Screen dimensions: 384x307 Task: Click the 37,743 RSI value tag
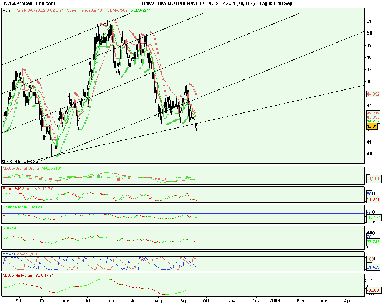[x=374, y=242]
